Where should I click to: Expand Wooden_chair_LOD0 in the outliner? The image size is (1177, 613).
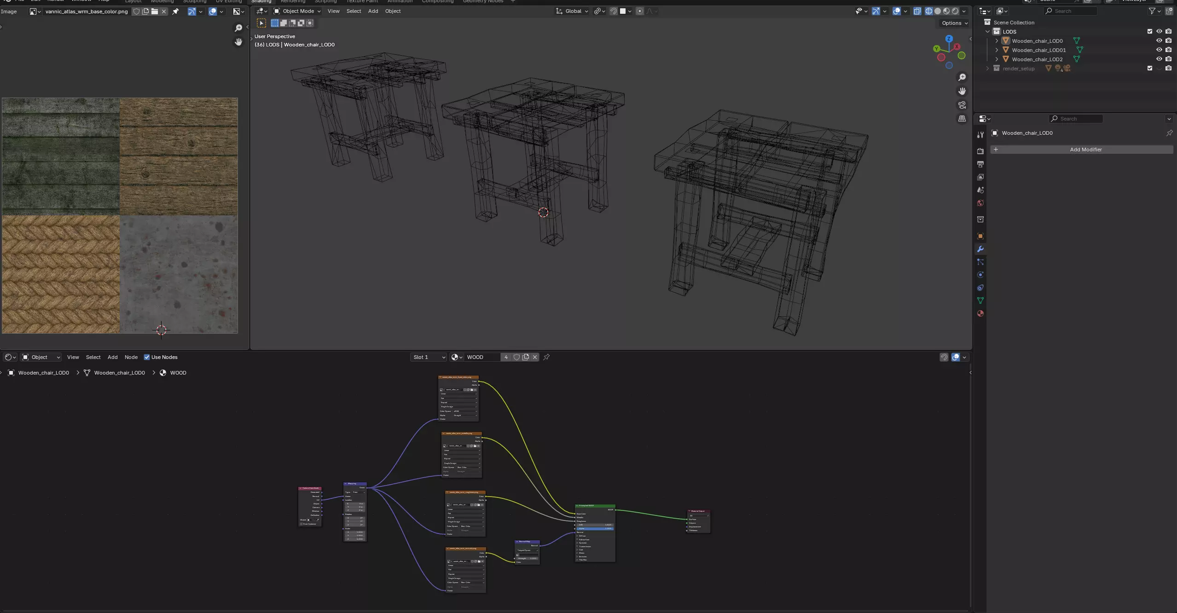(x=997, y=40)
